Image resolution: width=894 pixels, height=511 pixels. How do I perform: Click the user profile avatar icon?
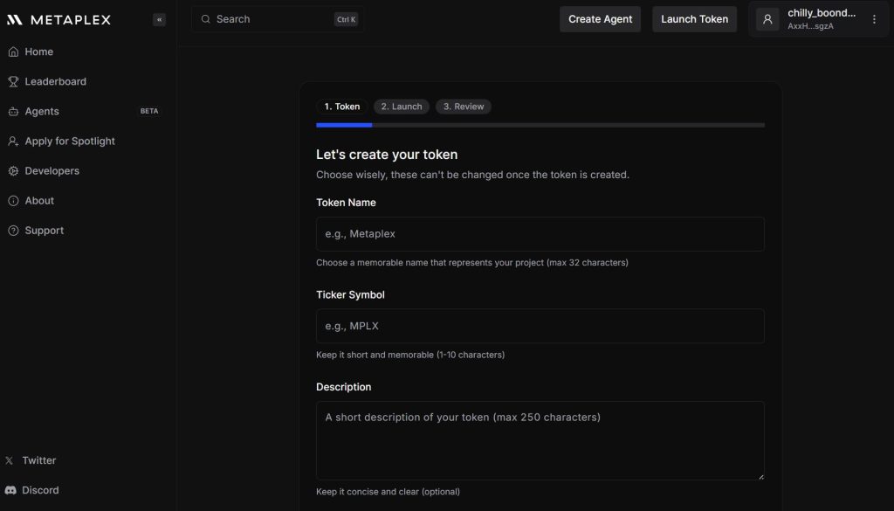[767, 19]
